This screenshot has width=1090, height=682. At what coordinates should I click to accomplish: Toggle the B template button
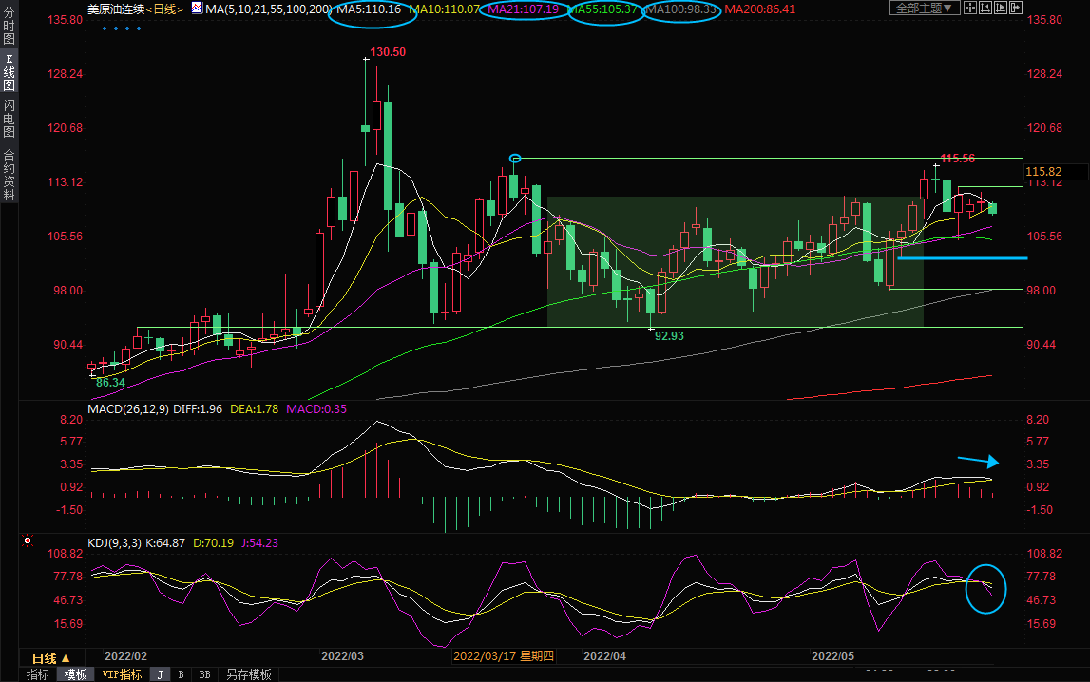(x=181, y=674)
